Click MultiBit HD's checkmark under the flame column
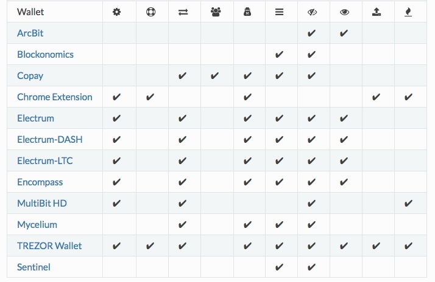 coord(408,204)
